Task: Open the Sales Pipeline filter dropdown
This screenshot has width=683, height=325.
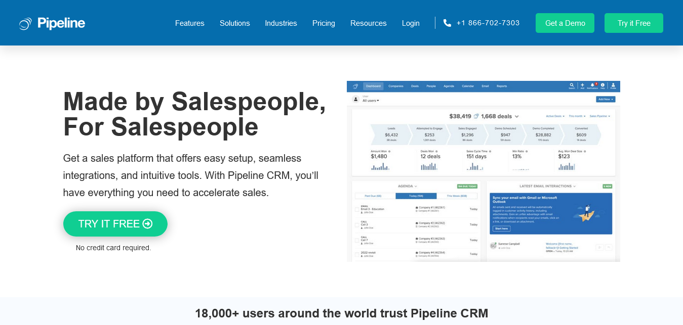Action: click(599, 116)
